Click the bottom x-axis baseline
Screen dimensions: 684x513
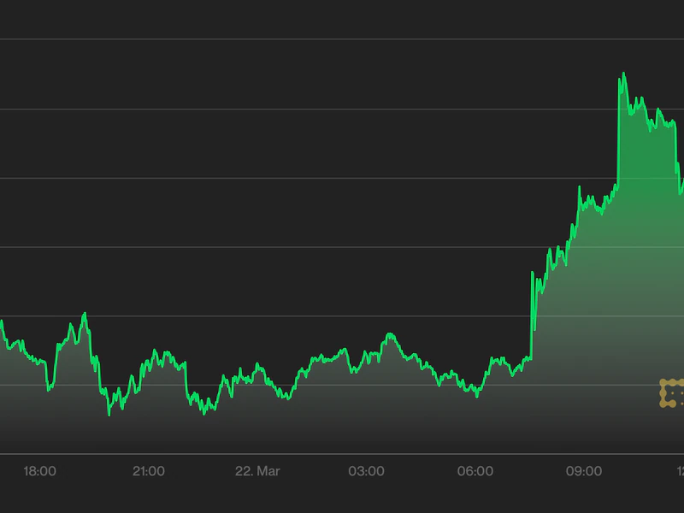coord(342,453)
